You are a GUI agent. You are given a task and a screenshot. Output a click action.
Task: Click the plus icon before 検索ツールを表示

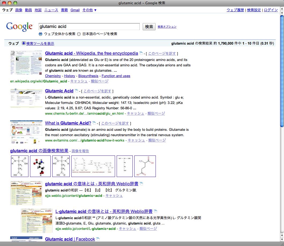[24, 43]
